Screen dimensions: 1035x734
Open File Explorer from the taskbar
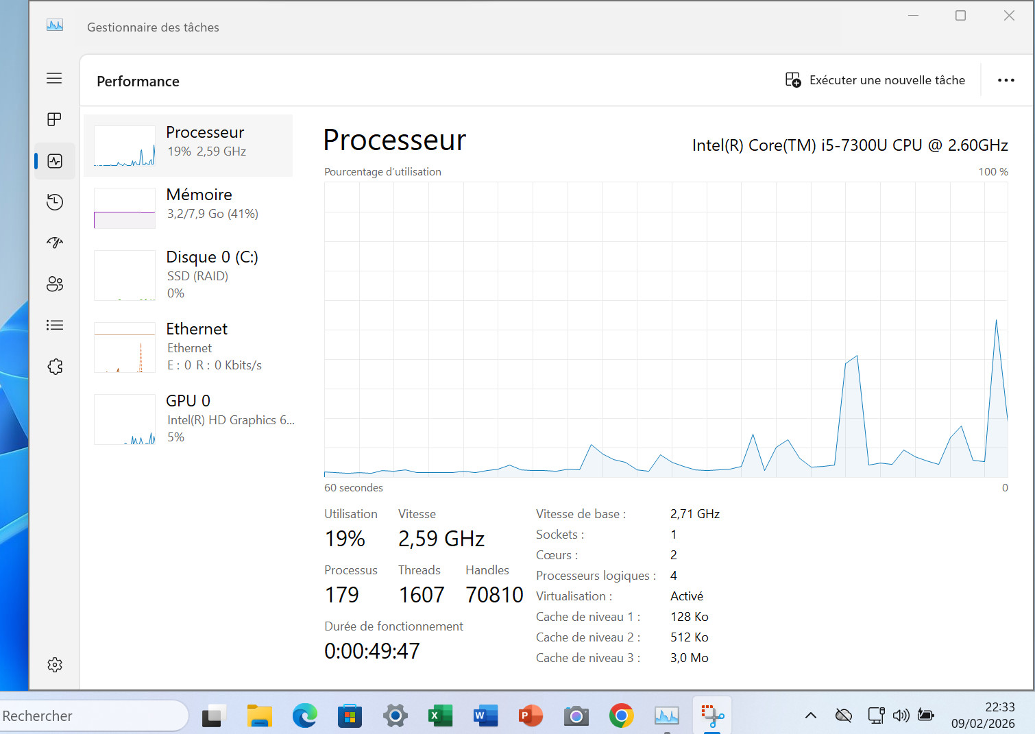[260, 716]
